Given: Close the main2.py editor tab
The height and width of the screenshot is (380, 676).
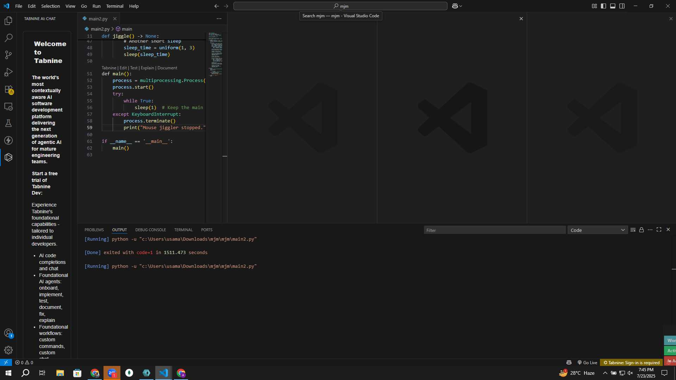Looking at the screenshot, I should (115, 19).
